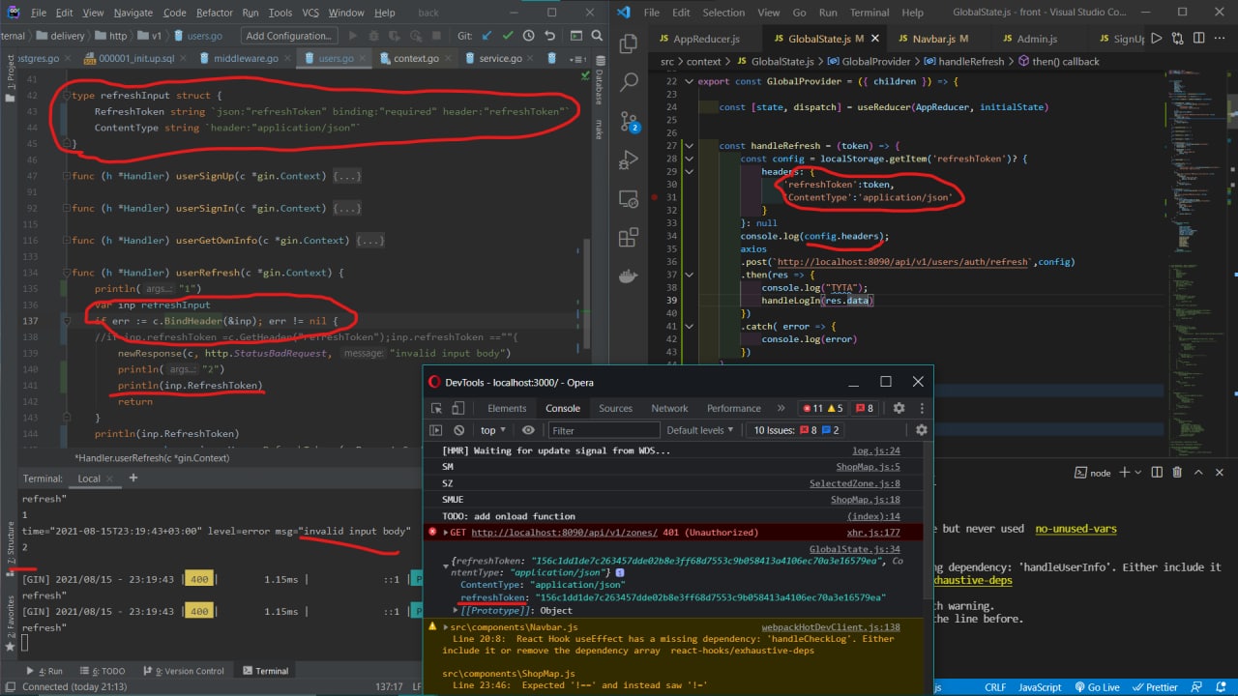This screenshot has width=1238, height=696.
Task: Open the 'top' JavaScript context dropdown
Action: [x=493, y=430]
